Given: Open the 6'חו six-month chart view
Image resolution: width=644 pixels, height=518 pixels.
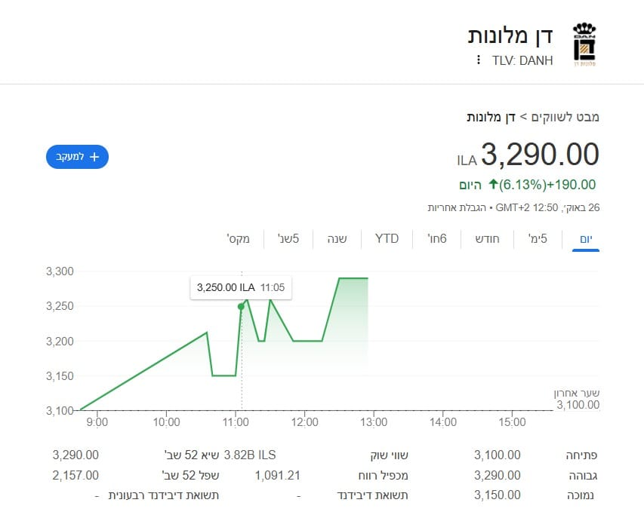Looking at the screenshot, I should click(x=438, y=238).
